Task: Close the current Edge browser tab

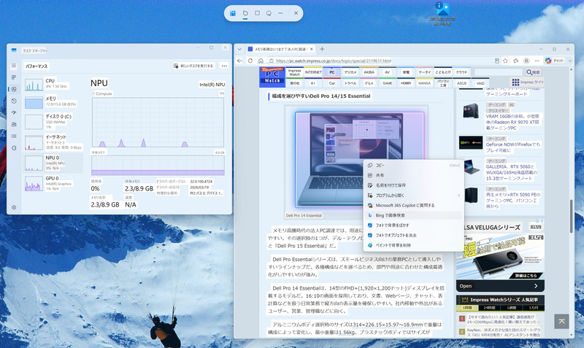Action: pos(312,49)
